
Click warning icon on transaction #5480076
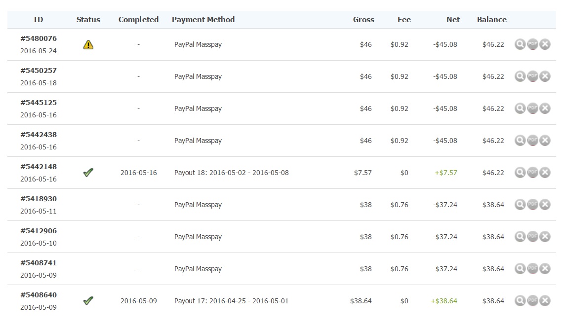[x=88, y=45]
